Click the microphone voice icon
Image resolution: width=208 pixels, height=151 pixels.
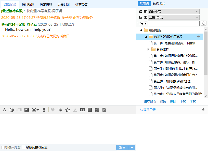pyautogui.click(x=44, y=110)
